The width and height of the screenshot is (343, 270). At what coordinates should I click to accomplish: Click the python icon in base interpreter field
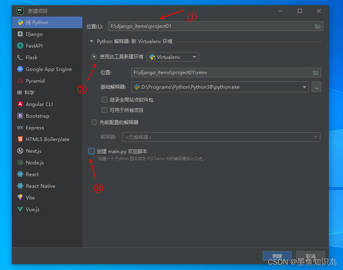pos(137,87)
